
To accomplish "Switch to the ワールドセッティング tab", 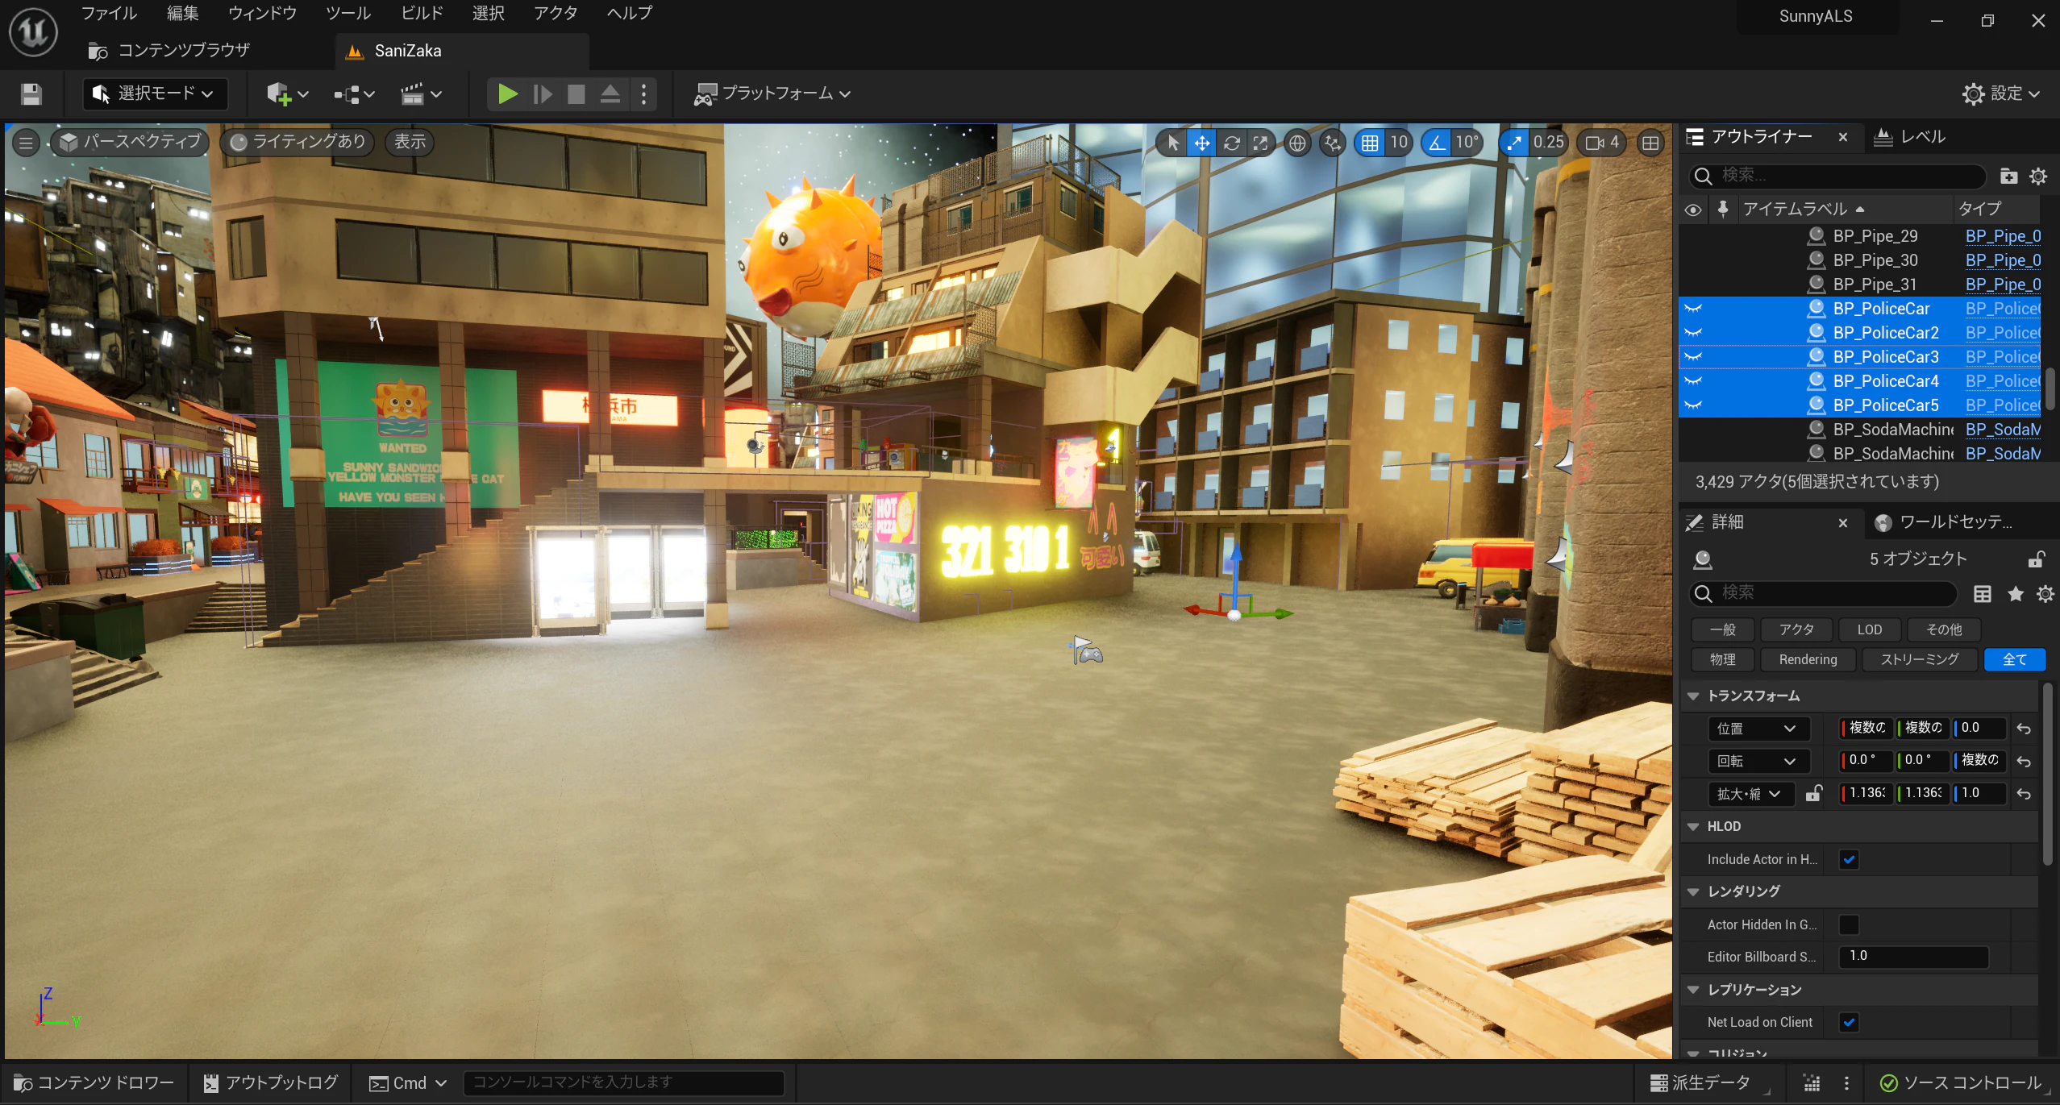I will tap(1944, 522).
